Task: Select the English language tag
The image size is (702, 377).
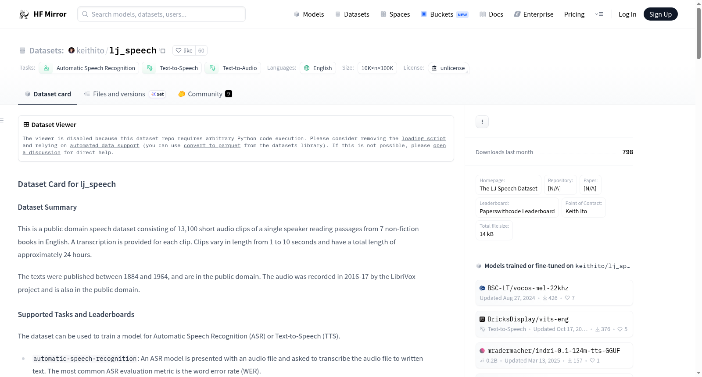Action: pyautogui.click(x=318, y=68)
